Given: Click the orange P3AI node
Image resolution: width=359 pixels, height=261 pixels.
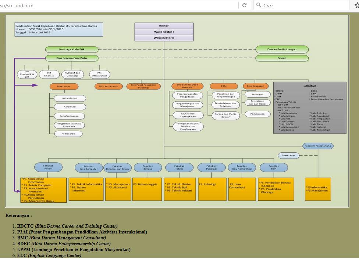Looking at the screenshot, I should pos(224,86).
